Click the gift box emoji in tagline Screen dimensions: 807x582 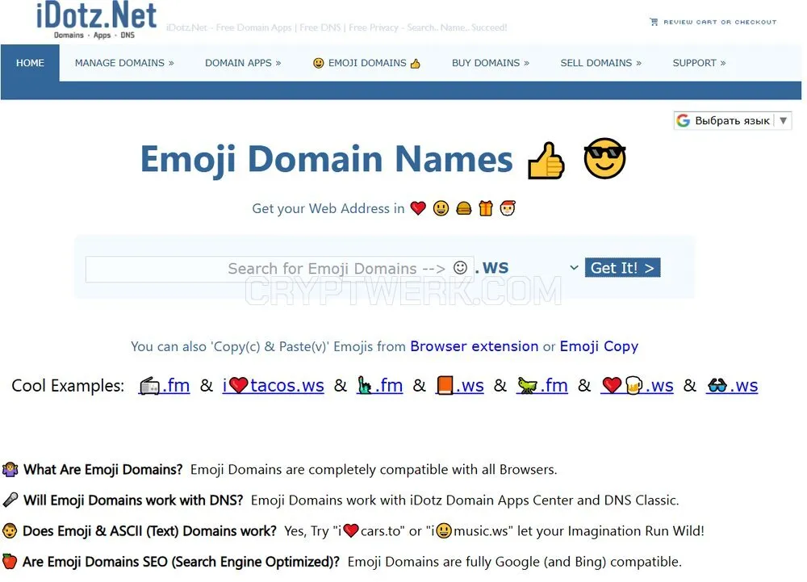coord(485,208)
